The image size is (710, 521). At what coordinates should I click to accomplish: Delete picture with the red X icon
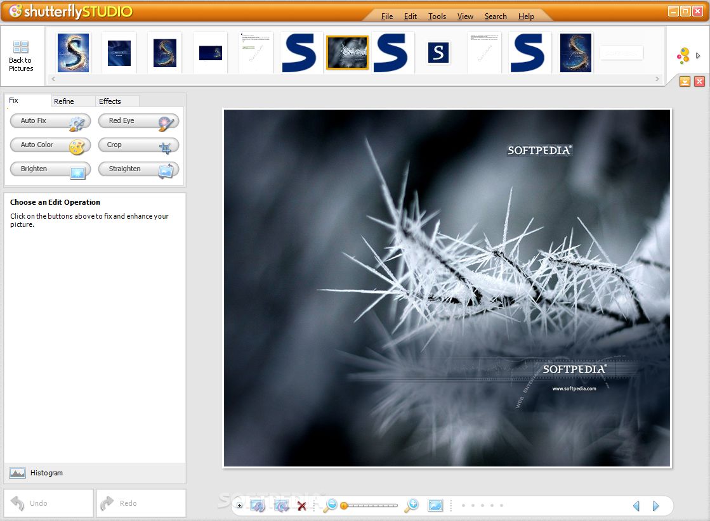click(x=302, y=506)
